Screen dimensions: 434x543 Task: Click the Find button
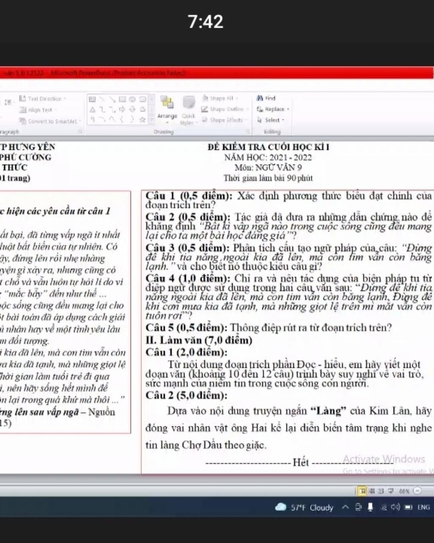266,98
